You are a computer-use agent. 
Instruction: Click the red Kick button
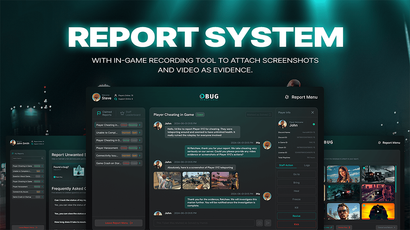[x=296, y=224]
